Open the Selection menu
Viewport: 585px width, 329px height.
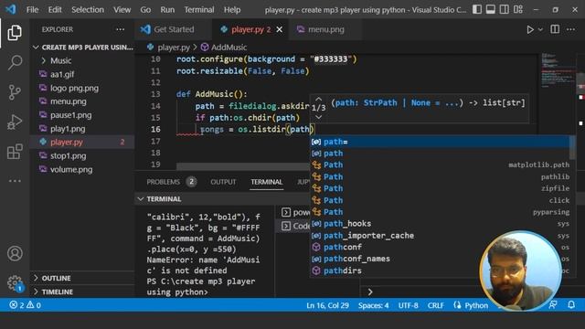coord(88,10)
